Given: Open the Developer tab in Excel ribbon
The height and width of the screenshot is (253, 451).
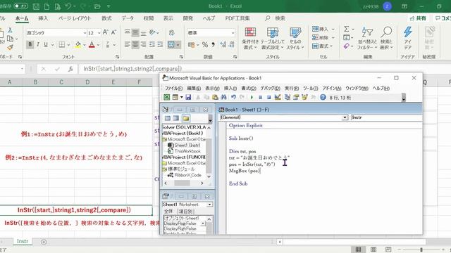Looking at the screenshot, I should 188,18.
